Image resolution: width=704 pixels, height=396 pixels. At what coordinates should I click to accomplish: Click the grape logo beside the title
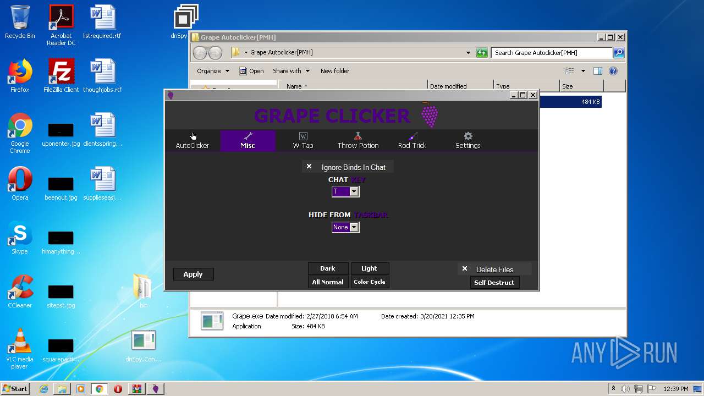430,115
